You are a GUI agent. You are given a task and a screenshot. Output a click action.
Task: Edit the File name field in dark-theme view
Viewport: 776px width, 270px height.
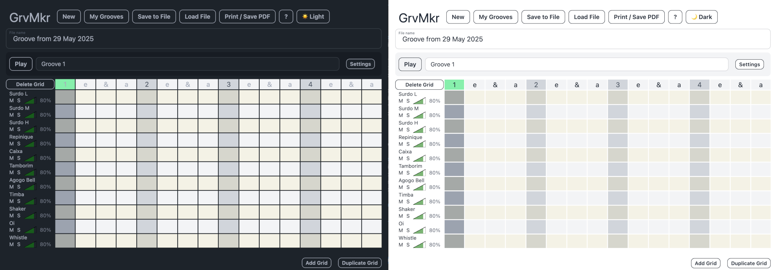click(194, 38)
